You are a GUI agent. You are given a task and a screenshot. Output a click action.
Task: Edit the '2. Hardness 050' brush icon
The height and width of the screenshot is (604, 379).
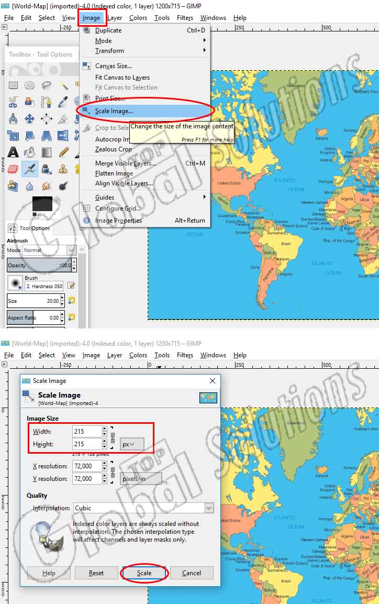(x=71, y=286)
